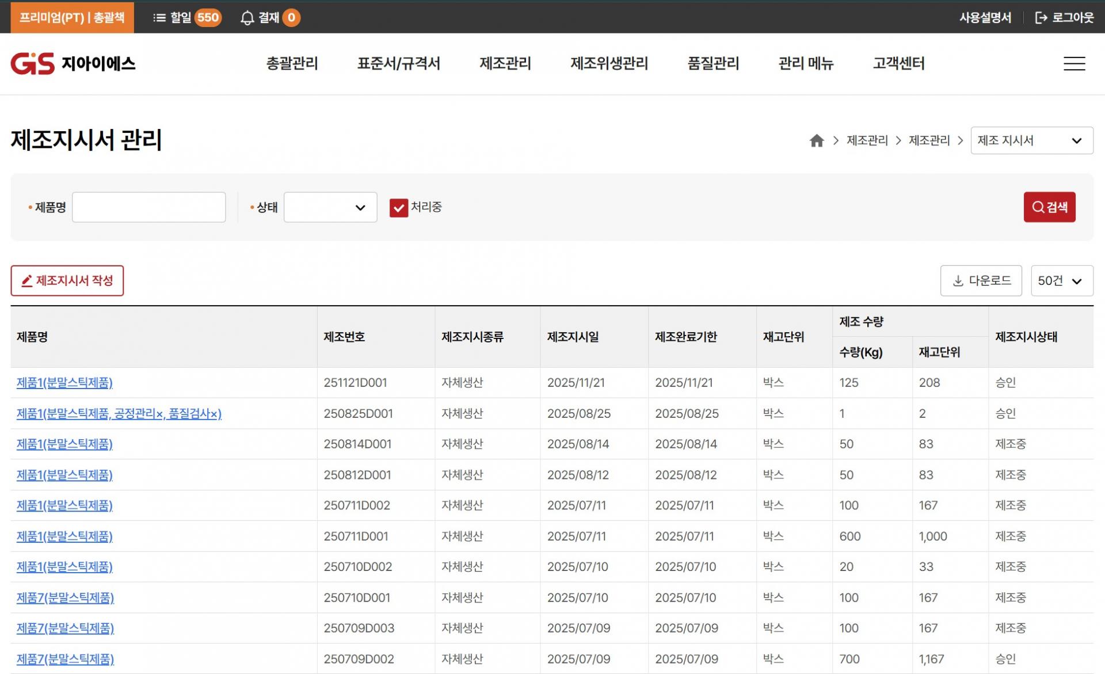Click the 다운로드 download button

coord(981,281)
